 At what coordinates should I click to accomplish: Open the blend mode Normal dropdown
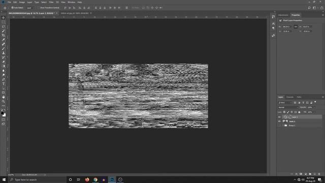coord(288,107)
